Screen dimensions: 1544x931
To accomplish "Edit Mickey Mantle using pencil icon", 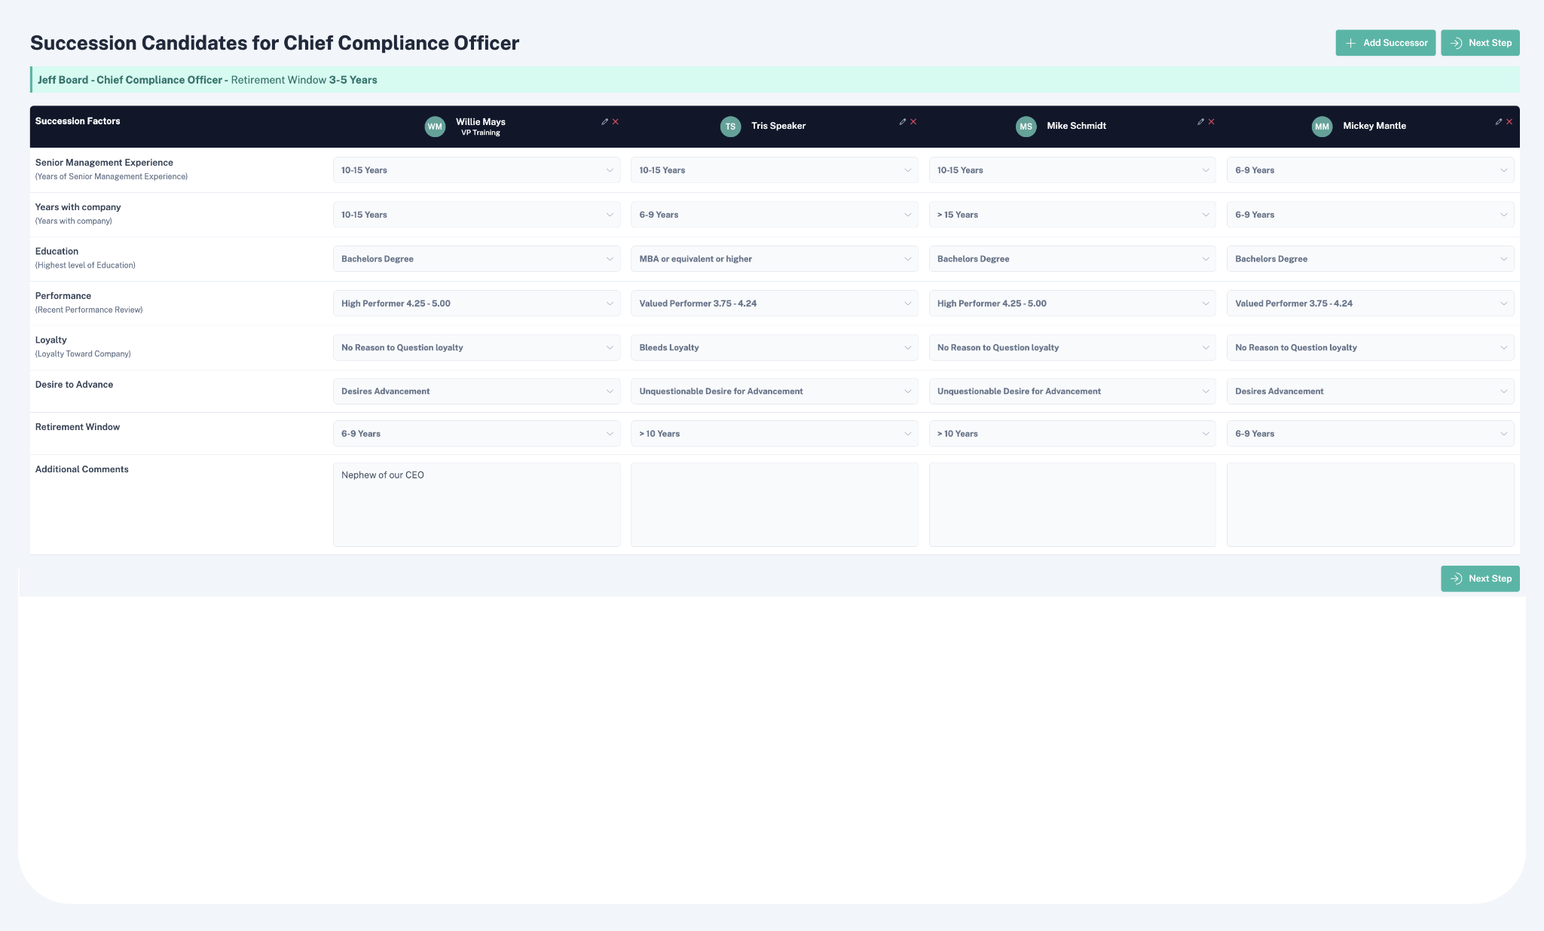I will (1498, 122).
